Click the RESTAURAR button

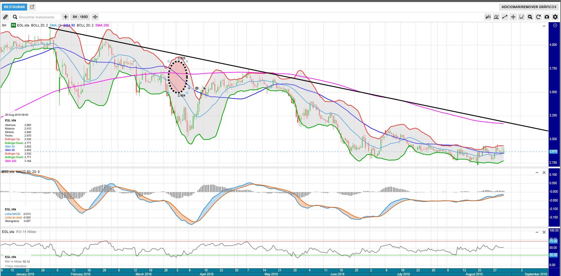tap(14, 7)
